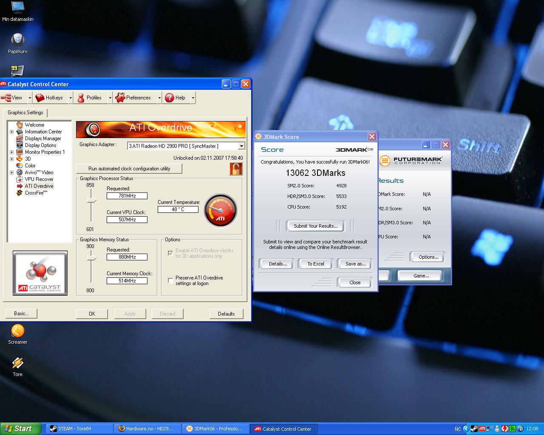Click OK in Catalyst Control Center
Screen dimensions: 544x435
tap(92, 314)
